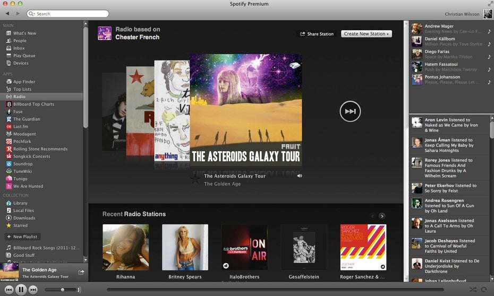Open Daniel Källbom's profile
This screenshot has height=296, width=494.
pos(439,39)
